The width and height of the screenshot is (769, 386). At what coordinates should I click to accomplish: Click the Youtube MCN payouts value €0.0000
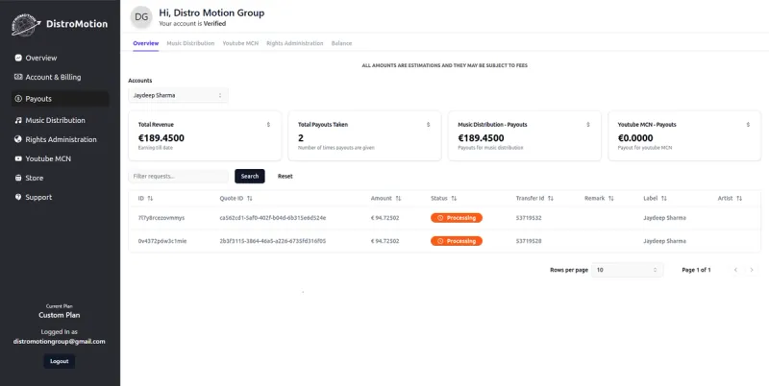[x=635, y=138]
